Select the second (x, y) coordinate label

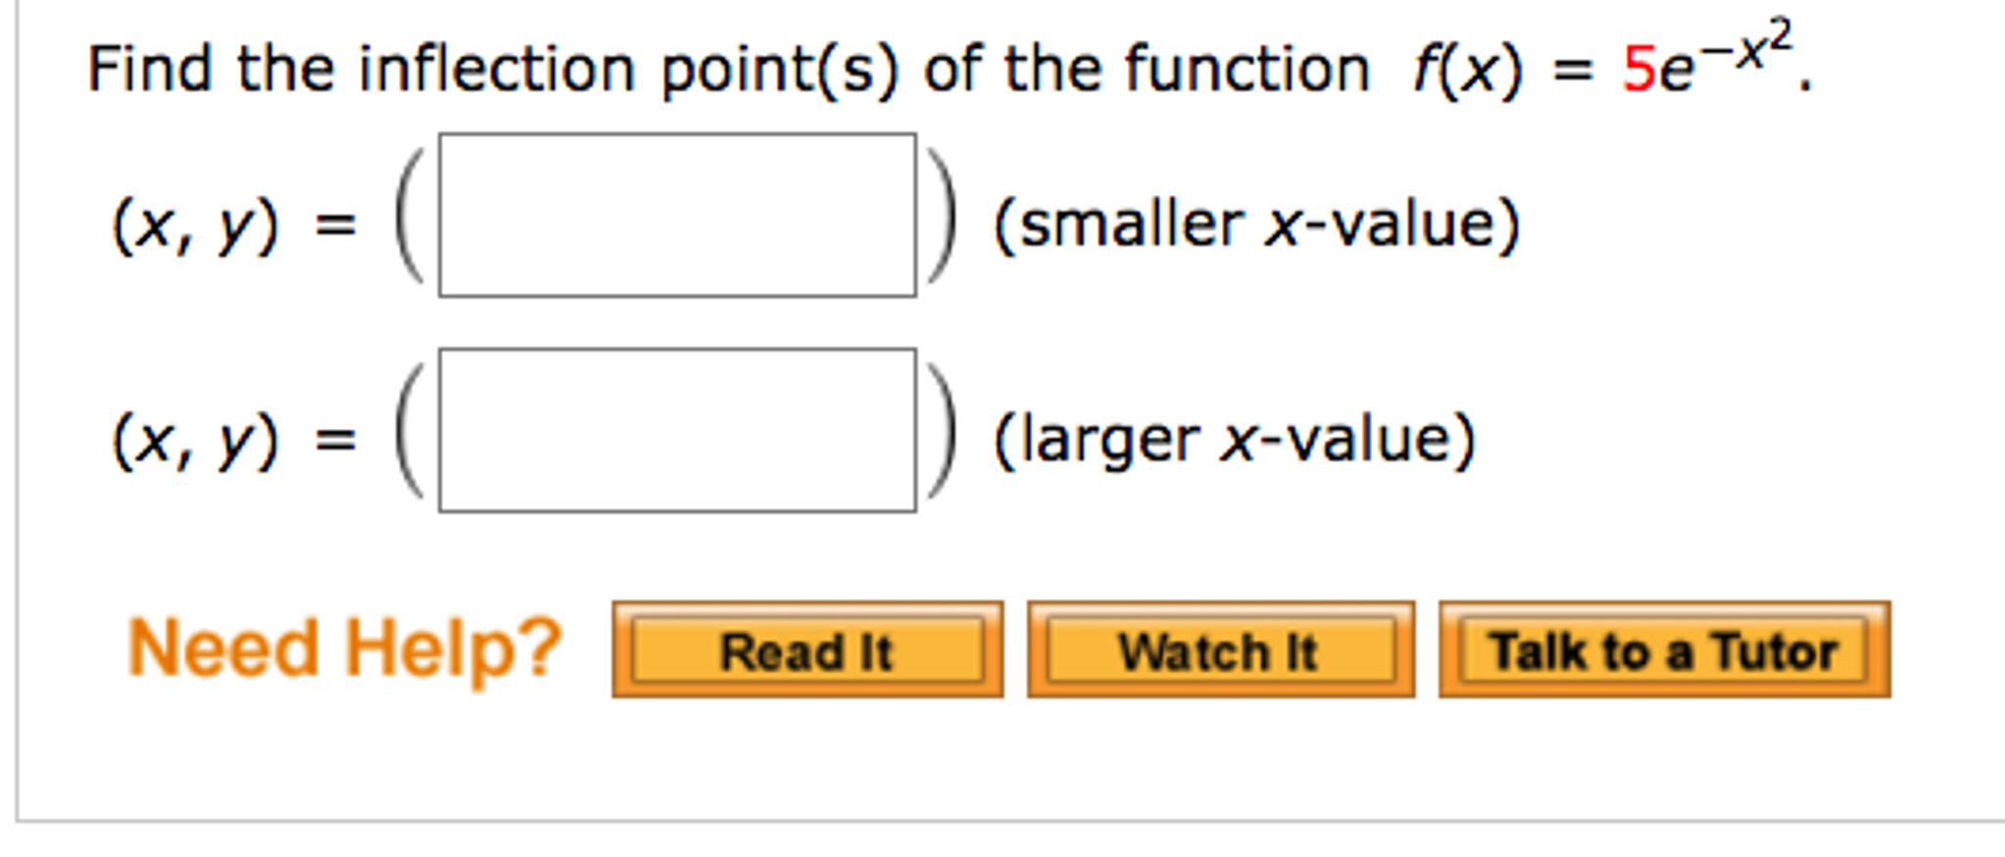(196, 441)
